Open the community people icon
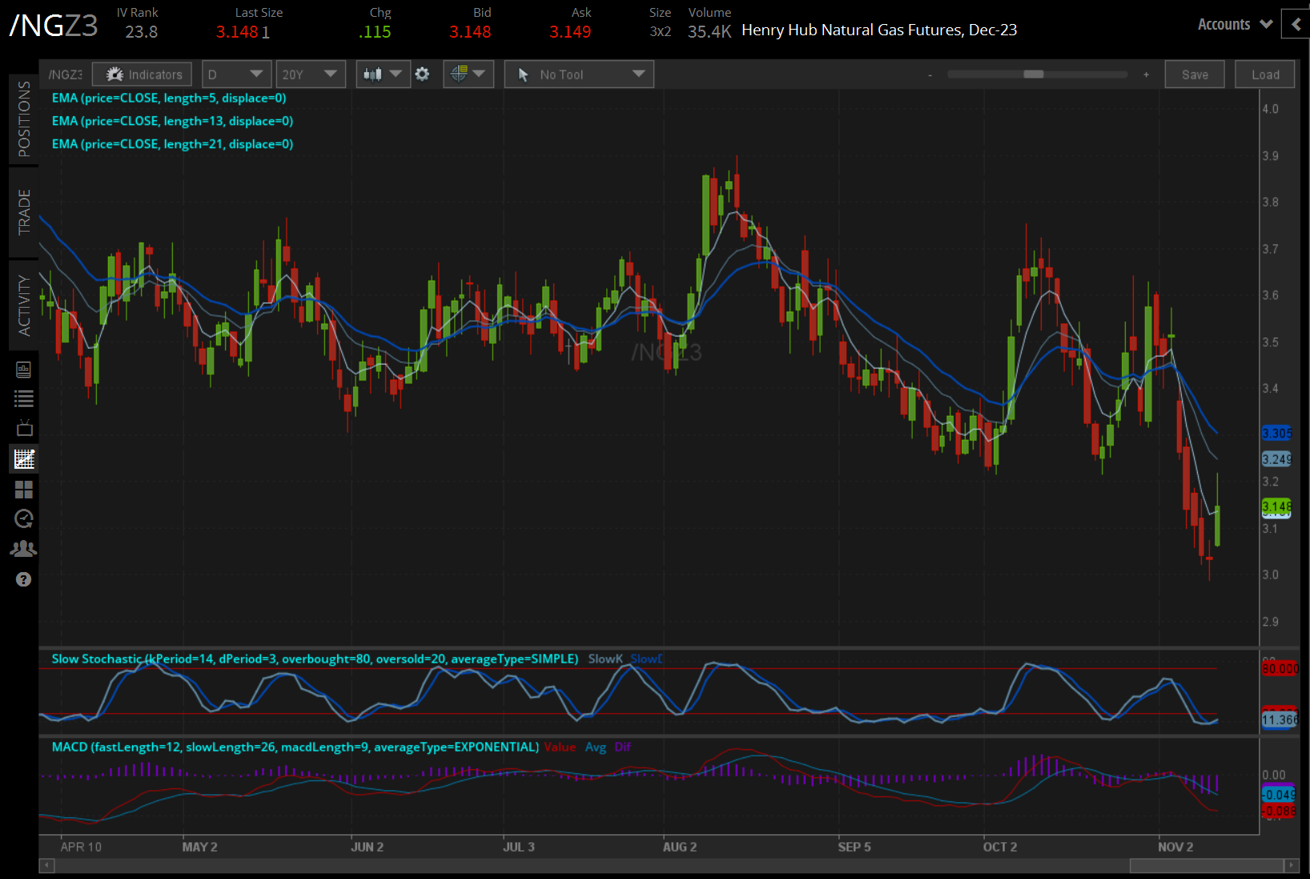Image resolution: width=1310 pixels, height=879 pixels. click(24, 549)
